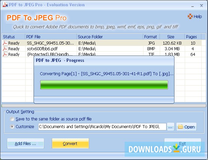Select the Customize output radio button
Screen dimensions: 208x160
point(12,126)
